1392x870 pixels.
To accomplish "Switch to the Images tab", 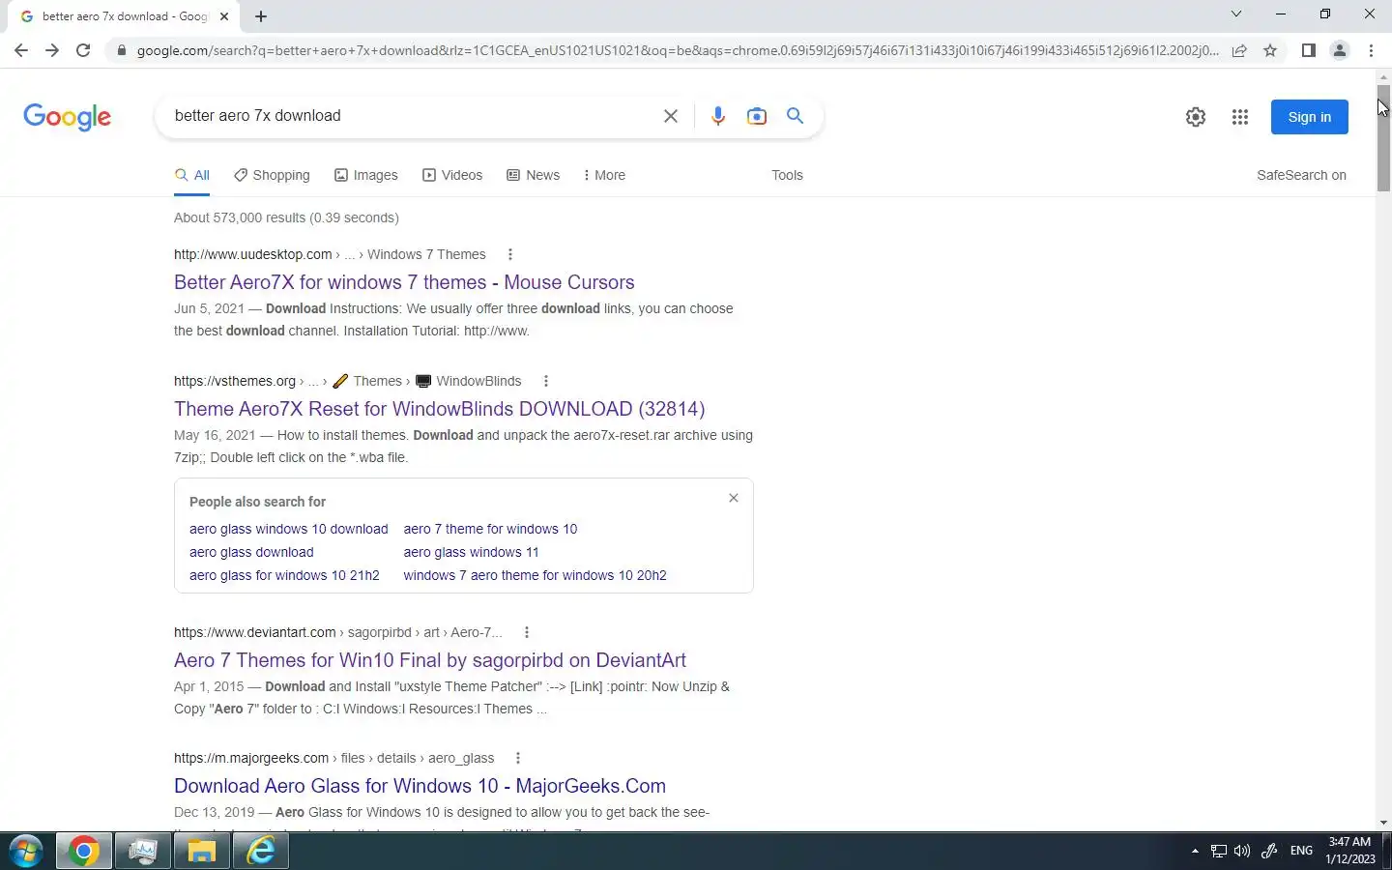I will [x=366, y=175].
